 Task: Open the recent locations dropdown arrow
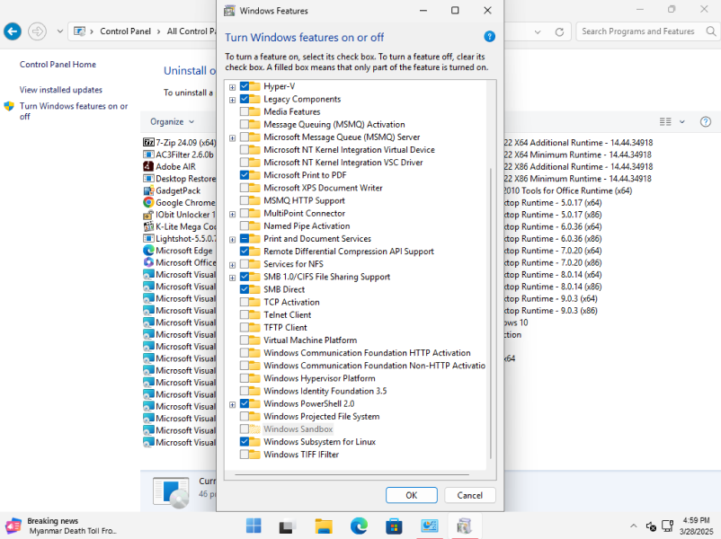pyautogui.click(x=59, y=31)
